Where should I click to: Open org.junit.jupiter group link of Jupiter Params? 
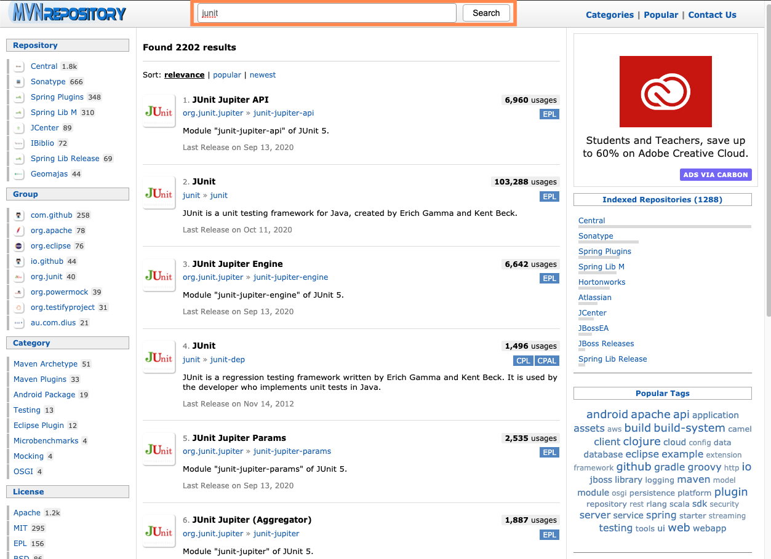pyautogui.click(x=213, y=451)
